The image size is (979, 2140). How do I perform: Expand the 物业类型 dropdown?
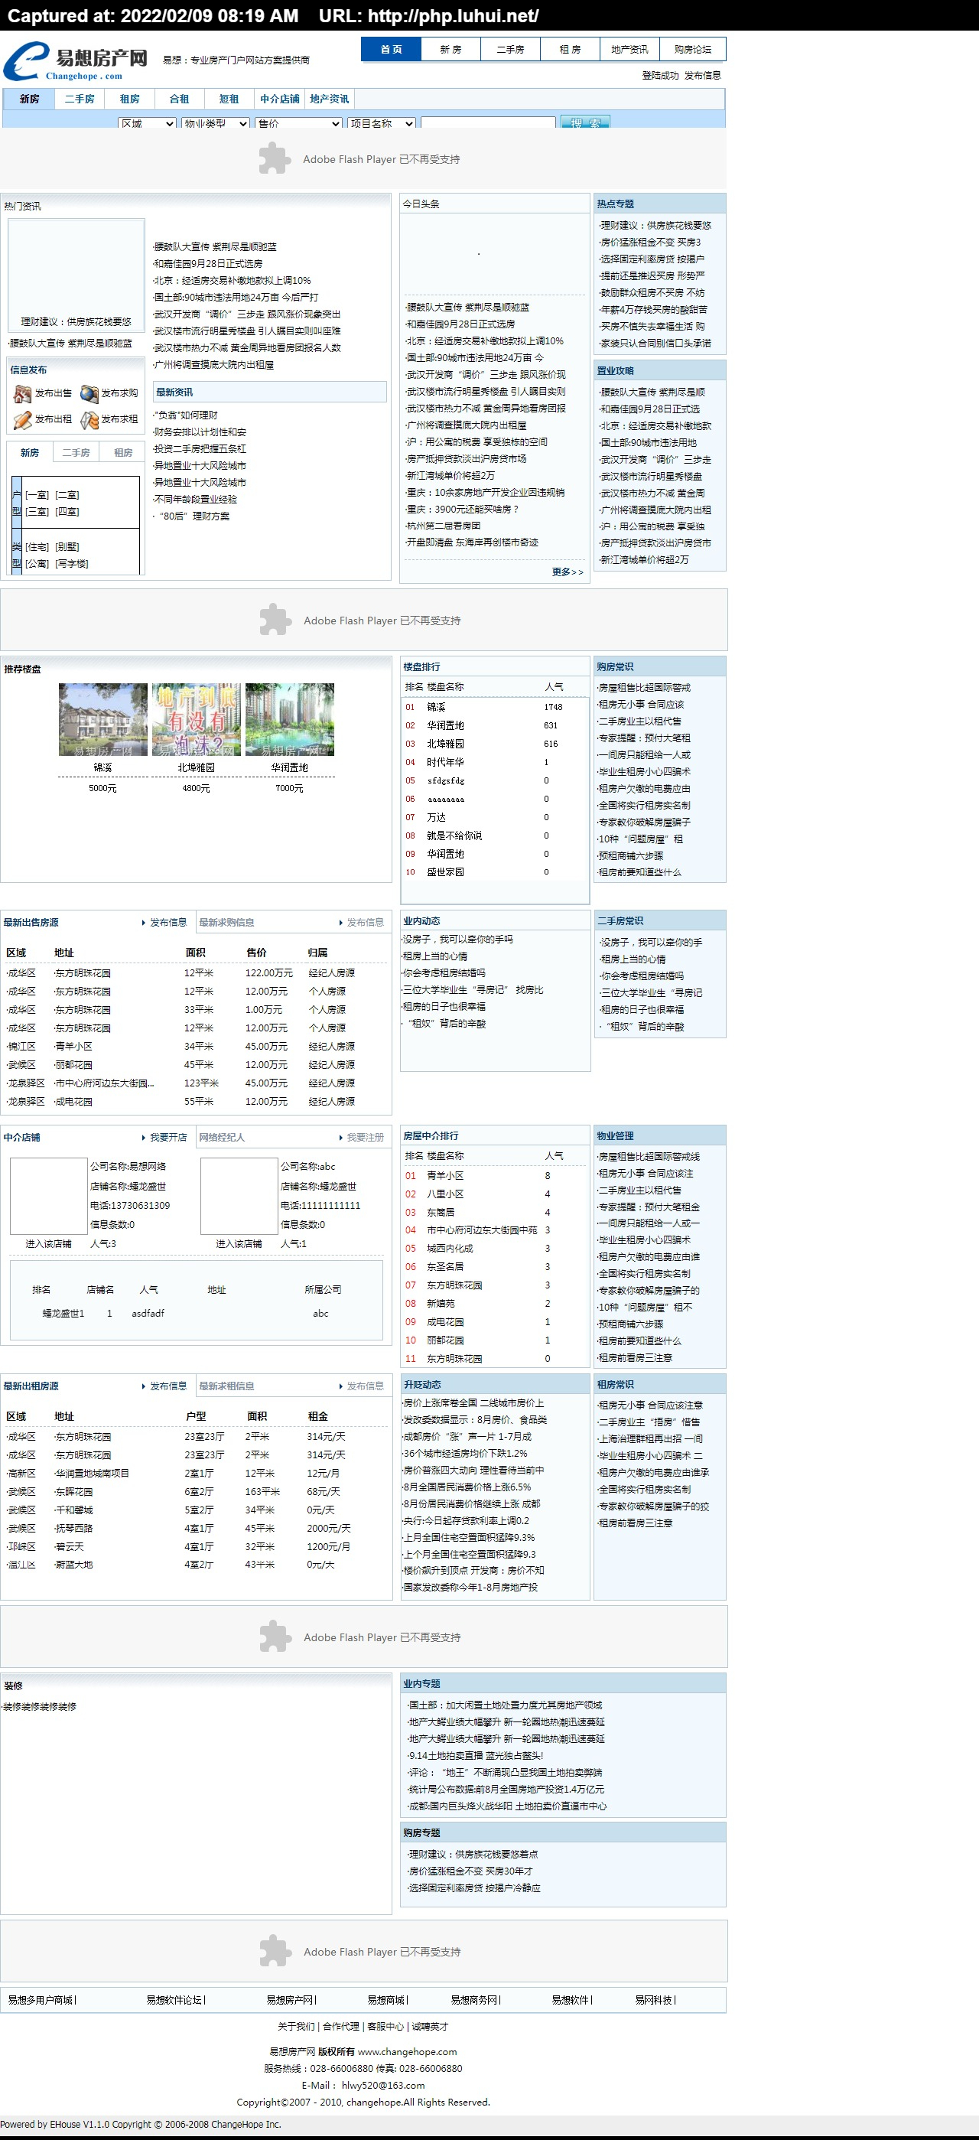click(x=215, y=124)
